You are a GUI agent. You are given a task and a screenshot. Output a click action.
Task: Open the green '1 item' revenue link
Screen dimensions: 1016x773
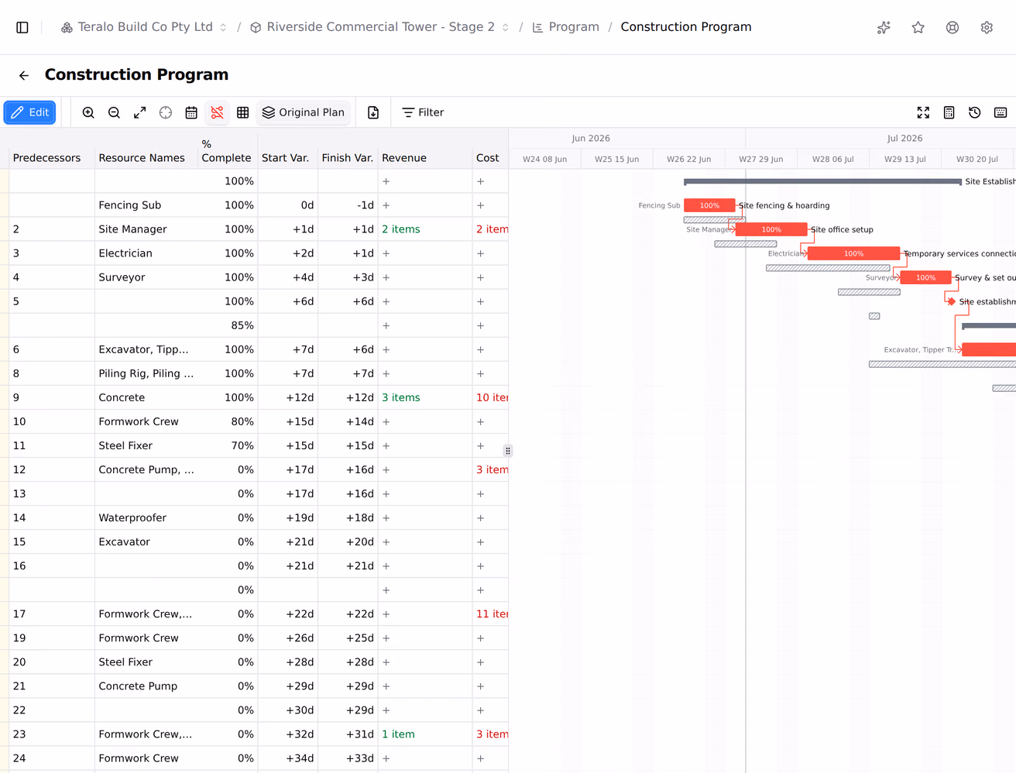point(398,734)
